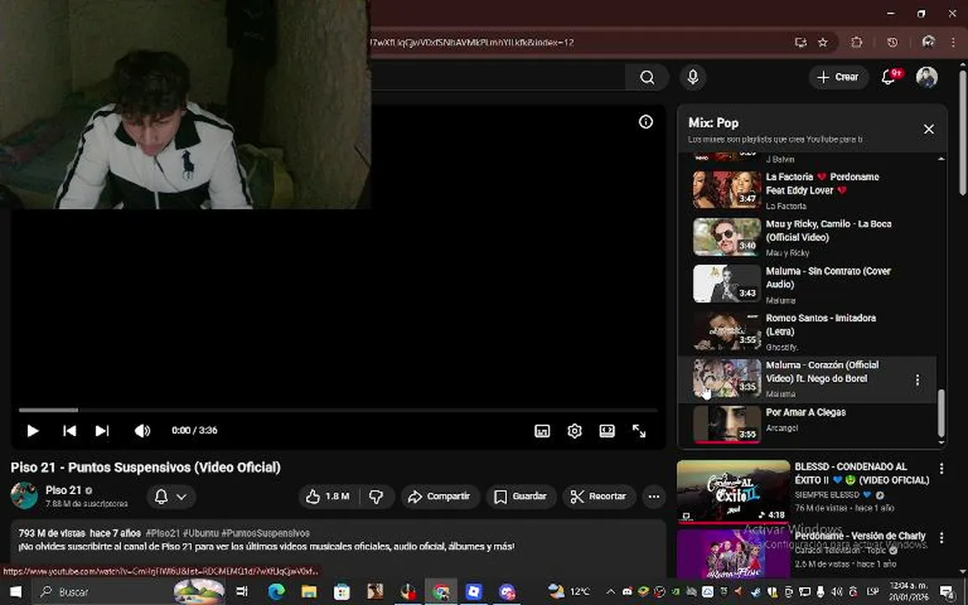
Task: Like the video (1.8 M)
Action: point(329,497)
